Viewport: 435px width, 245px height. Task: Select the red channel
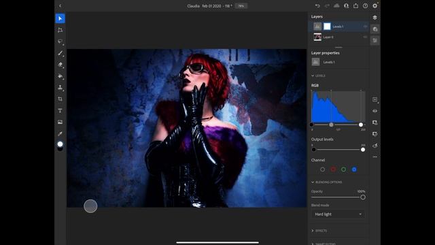(x=333, y=169)
